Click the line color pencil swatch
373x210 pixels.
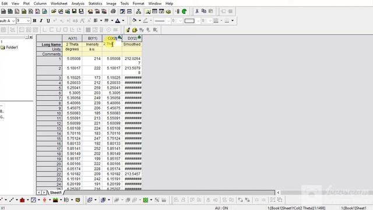145,21
